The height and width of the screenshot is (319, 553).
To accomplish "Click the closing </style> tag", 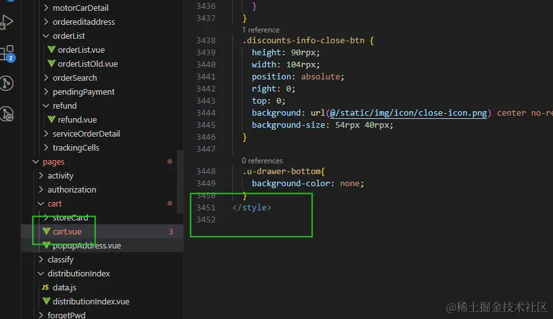I will click(252, 207).
